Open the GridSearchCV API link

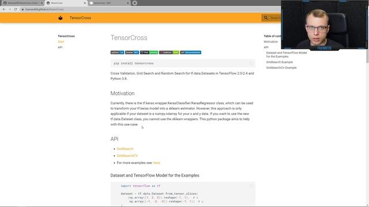pyautogui.click(x=127, y=156)
